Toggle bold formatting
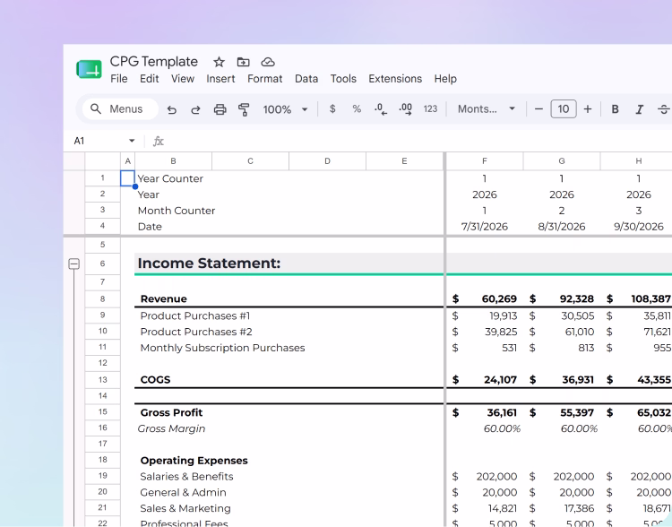Screen dimensions: 672x527 pyautogui.click(x=615, y=109)
